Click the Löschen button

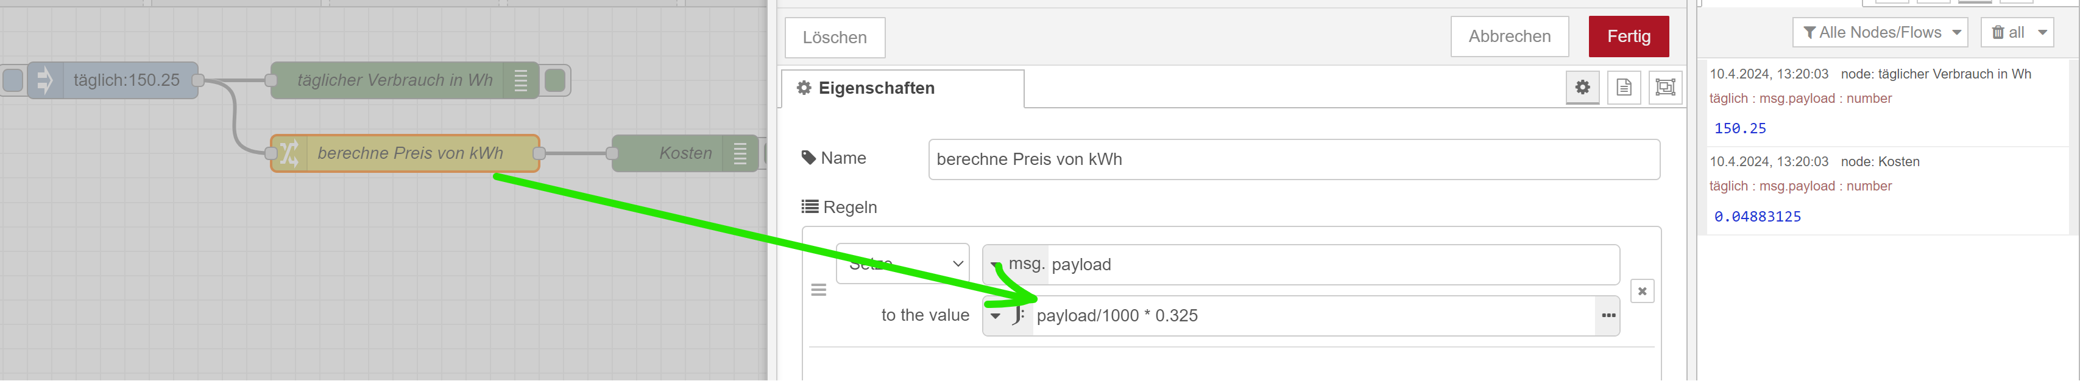coord(834,37)
